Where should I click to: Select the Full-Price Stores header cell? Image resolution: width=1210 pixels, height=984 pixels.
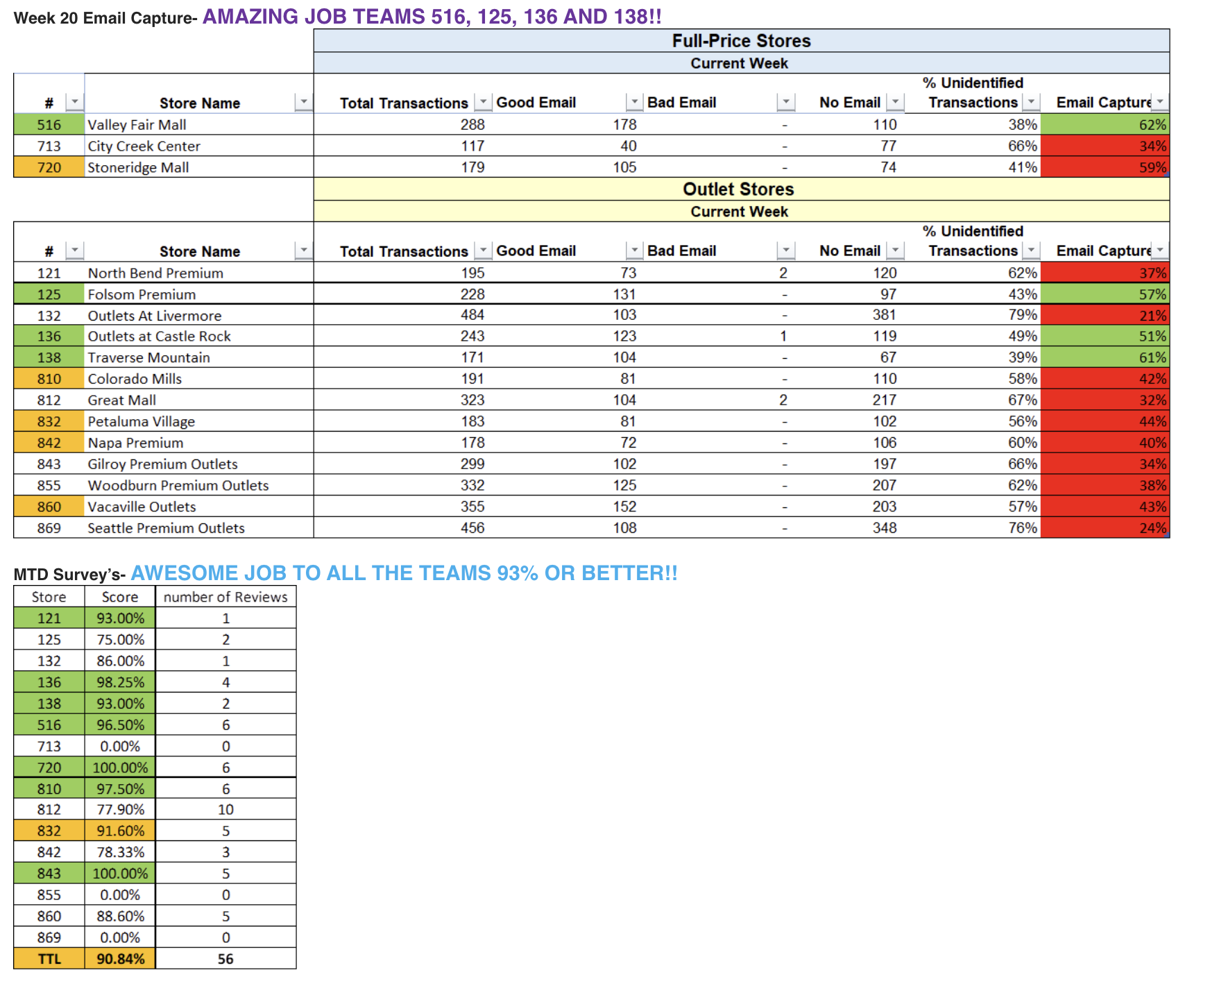coord(742,41)
